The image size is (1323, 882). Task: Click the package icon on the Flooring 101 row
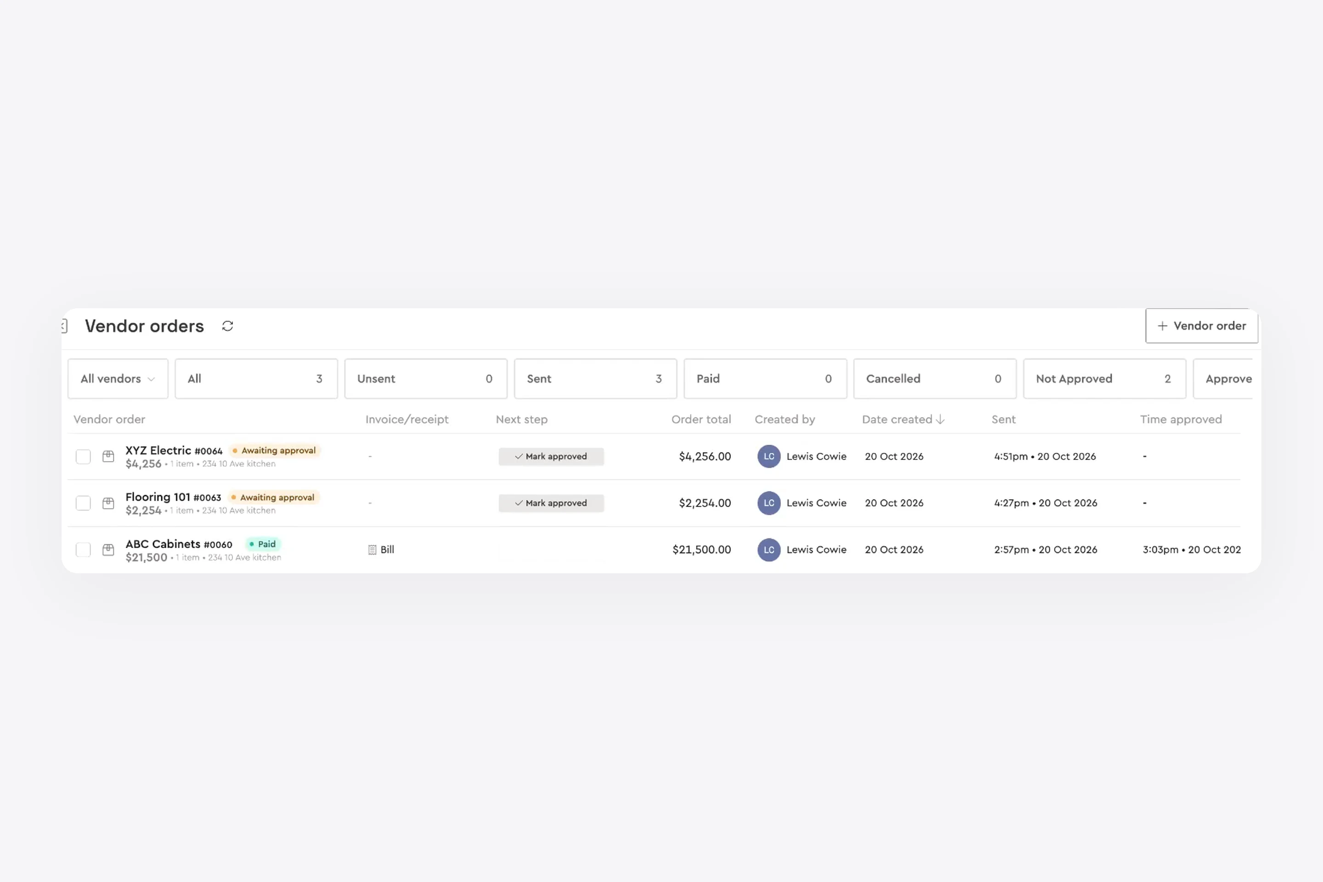108,503
